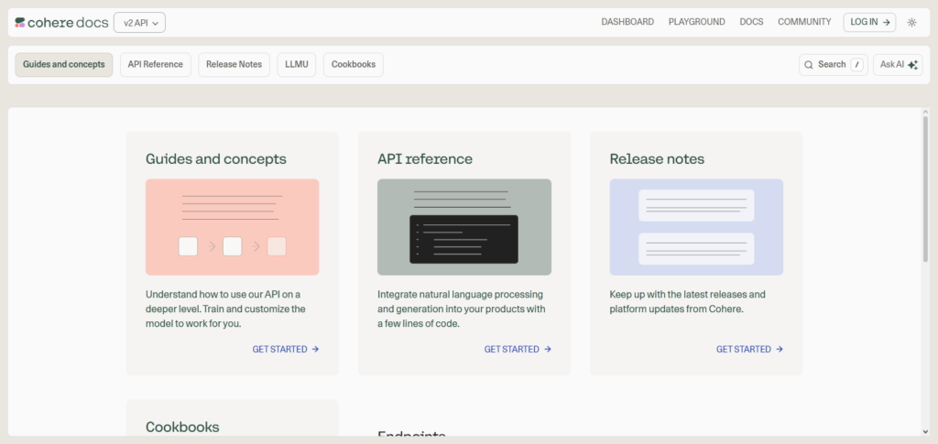This screenshot has width=938, height=444.
Task: Switch to the LLMU tab
Action: click(x=297, y=64)
